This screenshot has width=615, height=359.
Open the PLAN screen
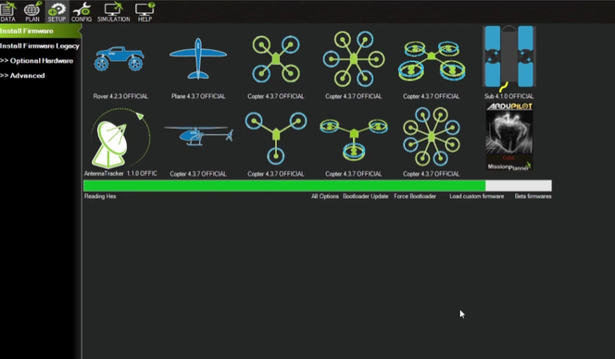click(32, 12)
